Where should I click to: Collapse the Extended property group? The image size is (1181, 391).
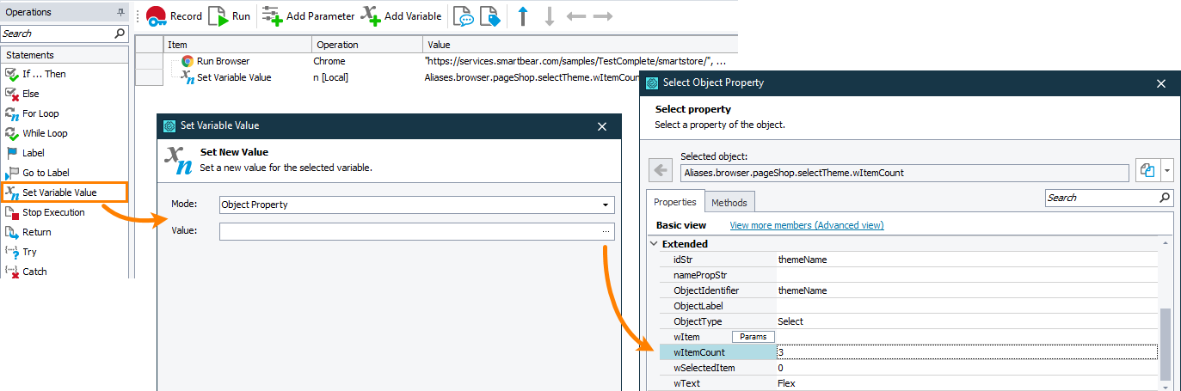(655, 244)
